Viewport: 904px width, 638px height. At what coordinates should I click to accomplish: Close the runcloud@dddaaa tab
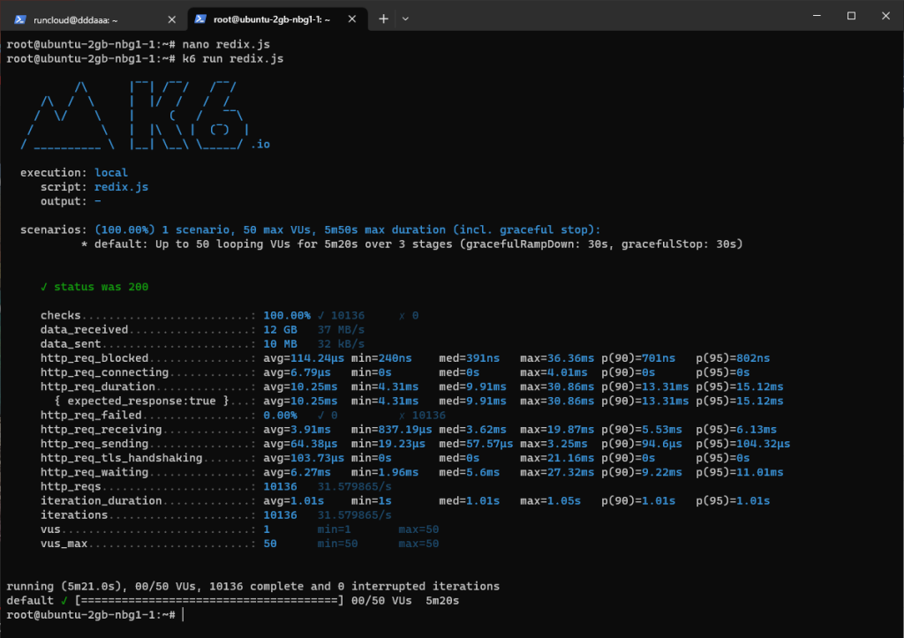pos(172,19)
